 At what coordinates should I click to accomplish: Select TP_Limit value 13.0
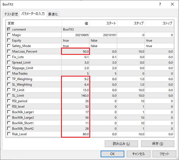[x=75, y=90]
